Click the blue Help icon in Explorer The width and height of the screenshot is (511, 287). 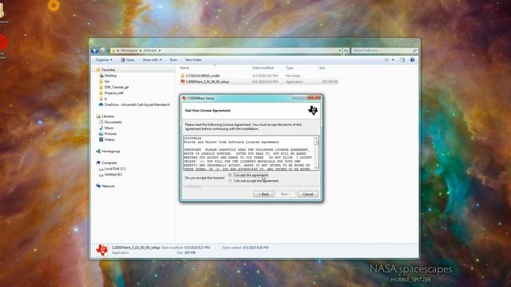[412, 60]
